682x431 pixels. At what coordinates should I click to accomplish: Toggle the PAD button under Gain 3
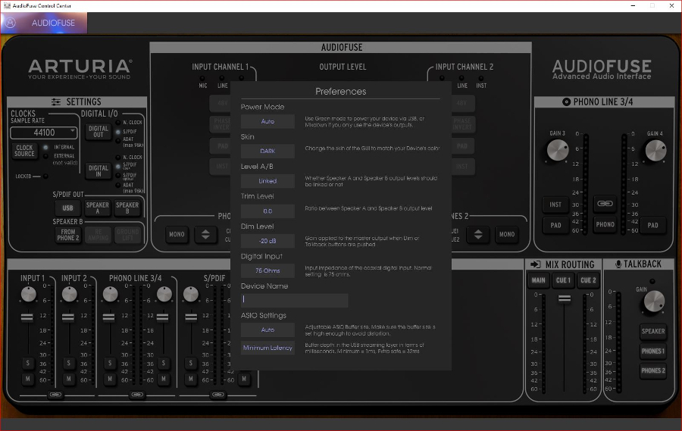[555, 225]
